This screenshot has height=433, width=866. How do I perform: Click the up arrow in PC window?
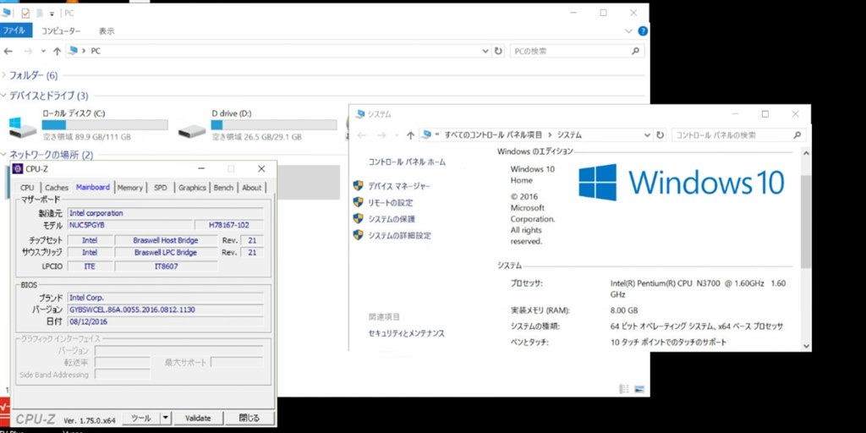[57, 51]
